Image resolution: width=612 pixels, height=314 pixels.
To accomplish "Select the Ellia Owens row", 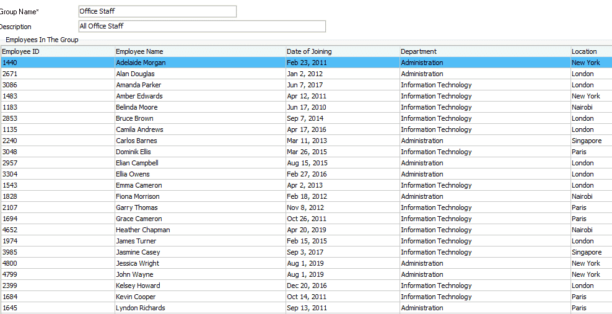I will [x=307, y=174].
